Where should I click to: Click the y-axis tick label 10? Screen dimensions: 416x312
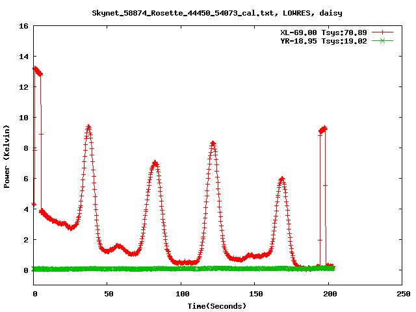point(23,118)
